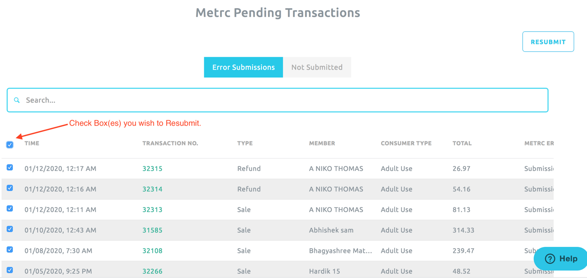Click the question mark Help icon
This screenshot has width=587, height=279.
(x=549, y=258)
